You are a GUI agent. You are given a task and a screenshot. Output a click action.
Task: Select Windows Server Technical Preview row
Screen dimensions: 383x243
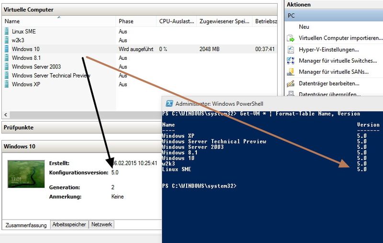point(139,76)
